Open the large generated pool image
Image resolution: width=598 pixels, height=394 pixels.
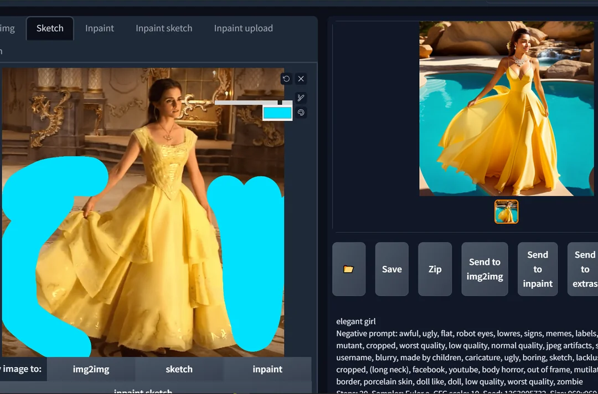point(507,109)
